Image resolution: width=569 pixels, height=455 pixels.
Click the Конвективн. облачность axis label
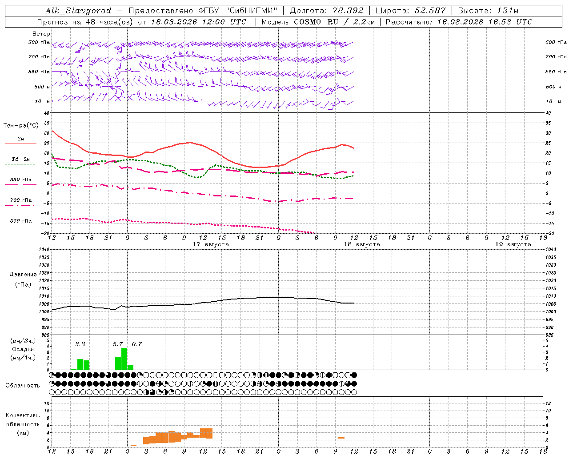point(23,424)
